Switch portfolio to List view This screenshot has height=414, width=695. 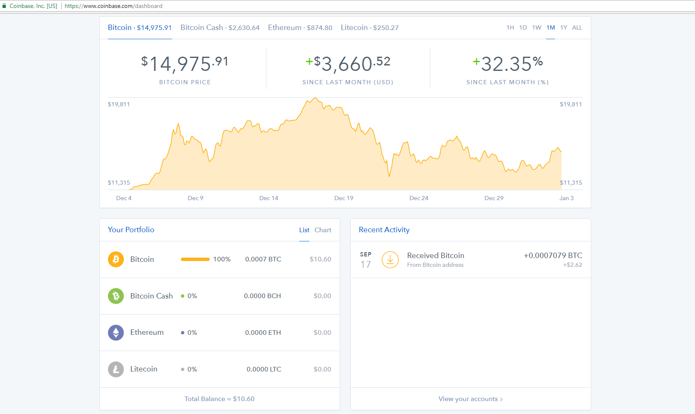304,230
